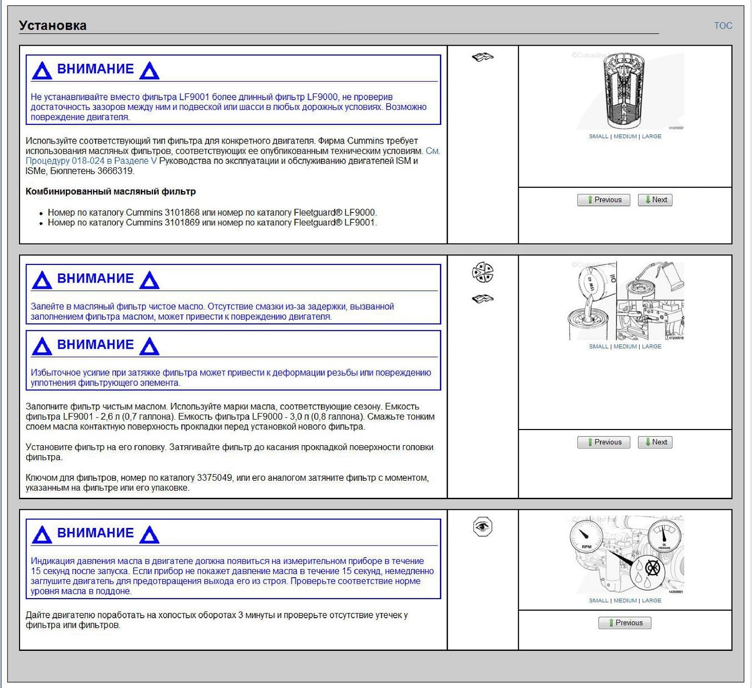Click warning about 'Индикация давления масла'
752x688 pixels.
click(232, 576)
